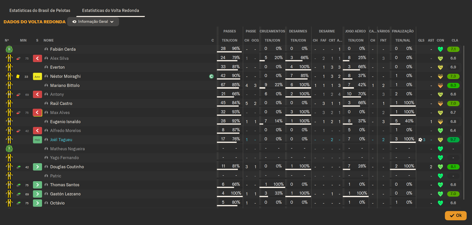
Task: Click Douglas Coutinho's green substituted-on chevron badge
Action: [x=37, y=167]
